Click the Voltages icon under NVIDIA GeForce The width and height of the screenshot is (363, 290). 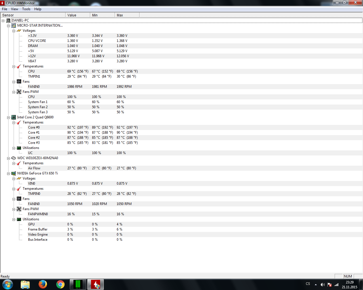pos(19,178)
